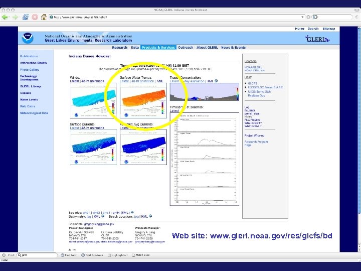This screenshot has height=271, width=361.
Task: Open the Outreach menu tab
Action: coord(186,48)
